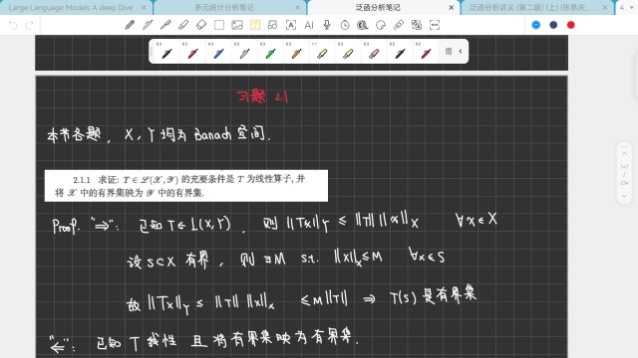Select the ruler tool
This screenshot has width=638, height=358.
(x=399, y=25)
